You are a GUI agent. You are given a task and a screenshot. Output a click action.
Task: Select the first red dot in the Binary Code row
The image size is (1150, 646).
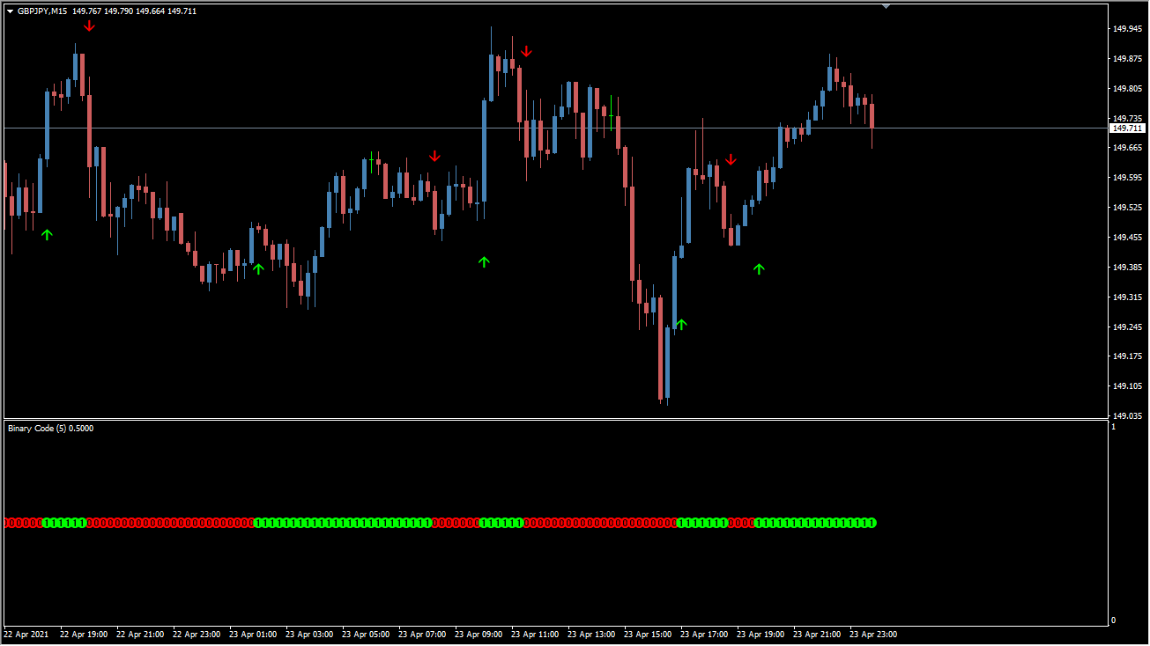coord(9,523)
